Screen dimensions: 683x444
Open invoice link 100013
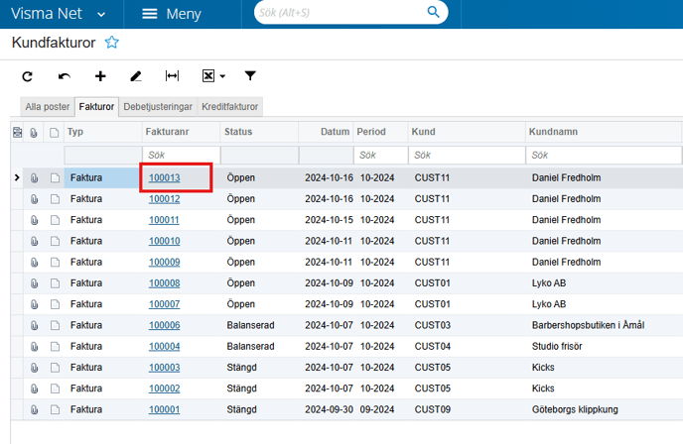tap(164, 177)
